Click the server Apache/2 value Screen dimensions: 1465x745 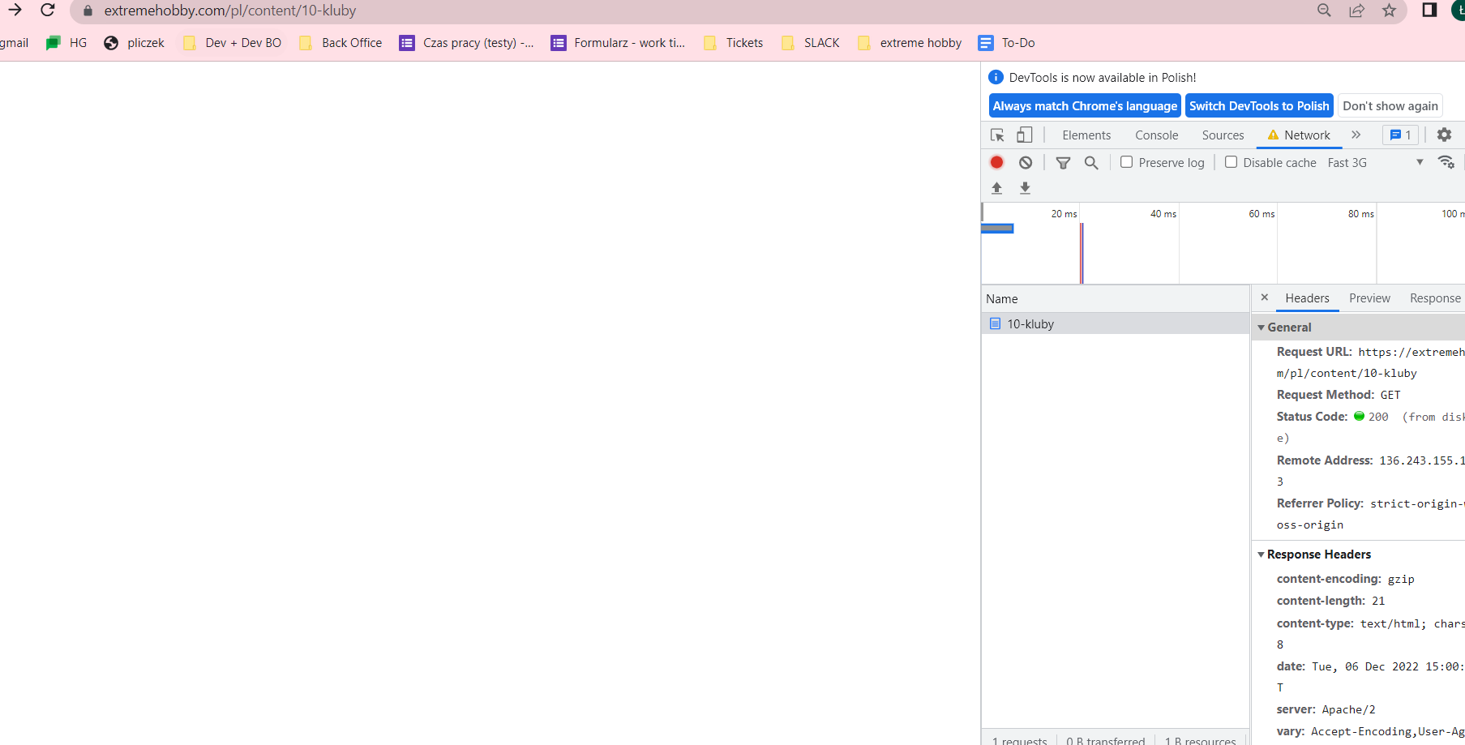click(1348, 709)
